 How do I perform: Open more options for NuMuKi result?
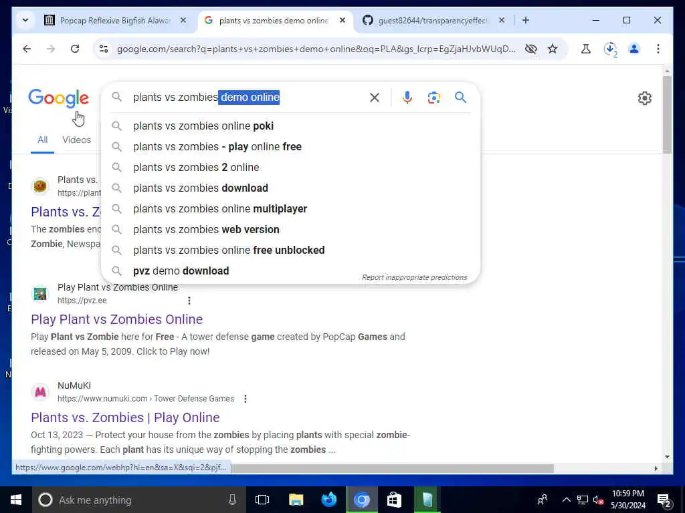pyautogui.click(x=246, y=399)
